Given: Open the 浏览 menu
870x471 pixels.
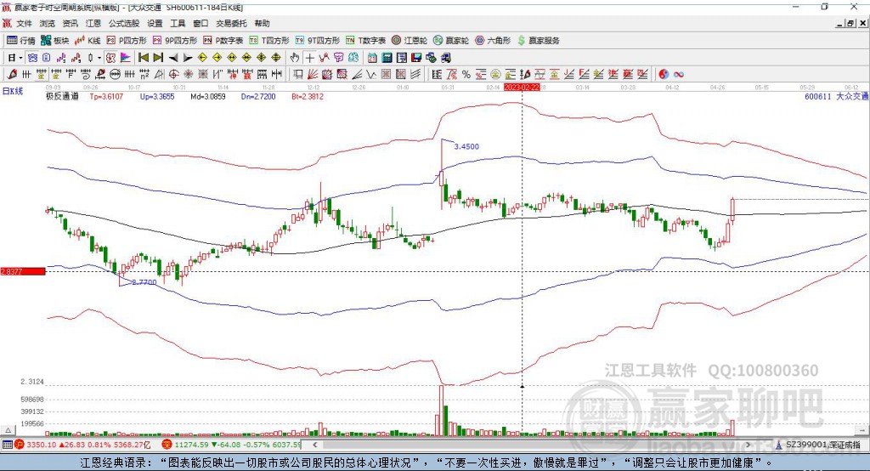Looking at the screenshot, I should 48,23.
